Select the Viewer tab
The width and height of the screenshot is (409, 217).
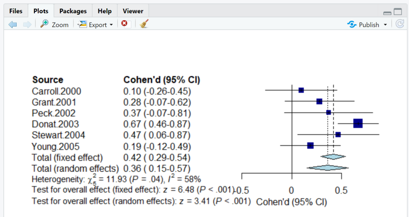[x=133, y=11]
